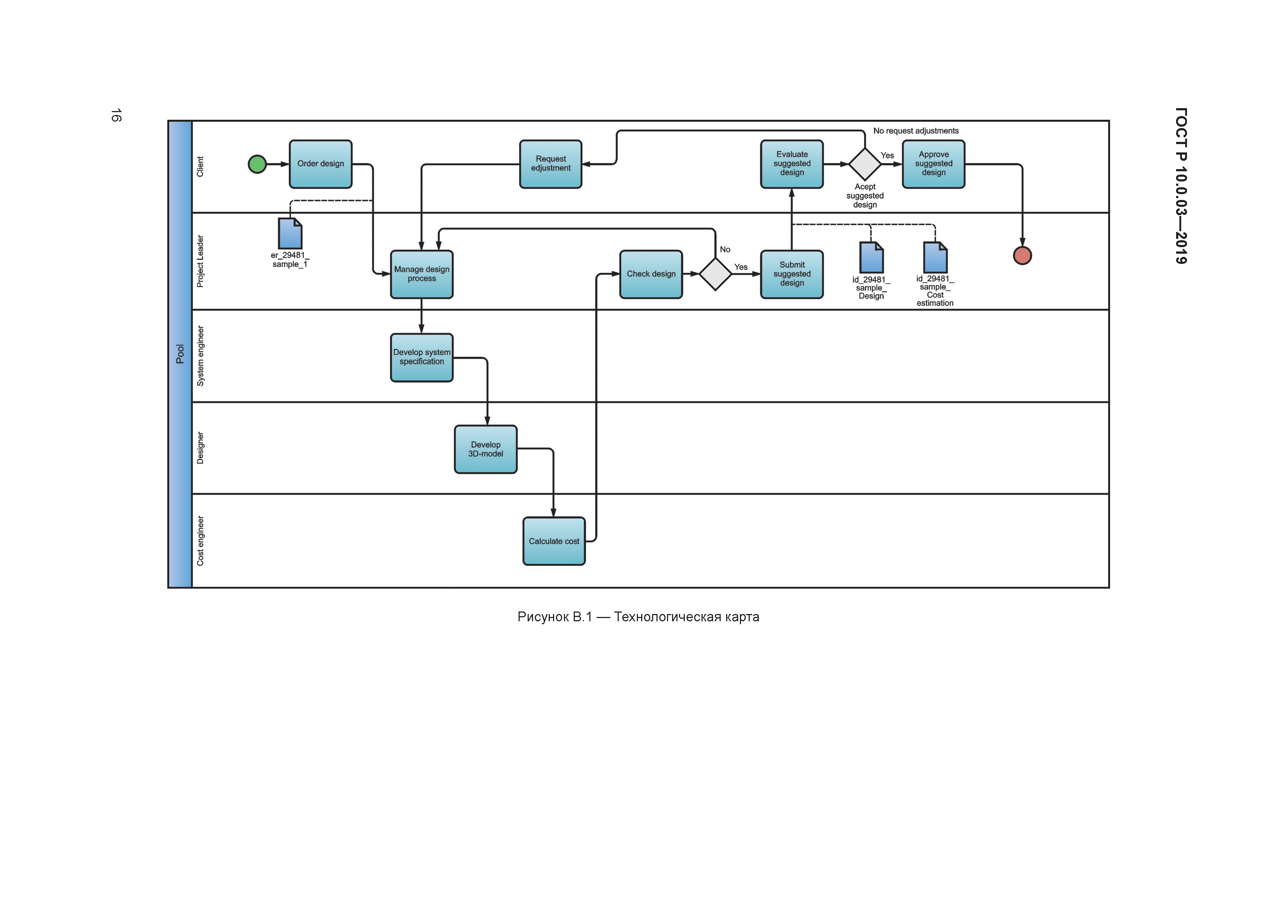Click the 'id_29481_sample_Design' caption text
1273x900 pixels.
tap(872, 288)
